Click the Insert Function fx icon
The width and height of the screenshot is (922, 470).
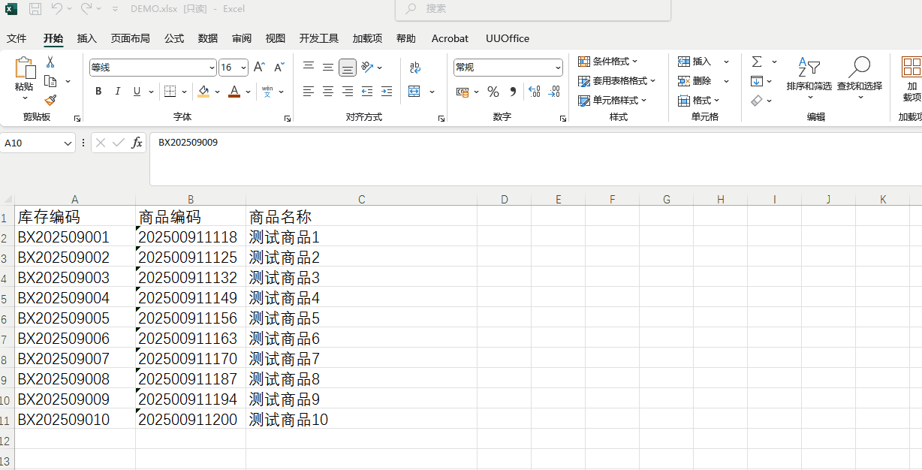tap(137, 143)
